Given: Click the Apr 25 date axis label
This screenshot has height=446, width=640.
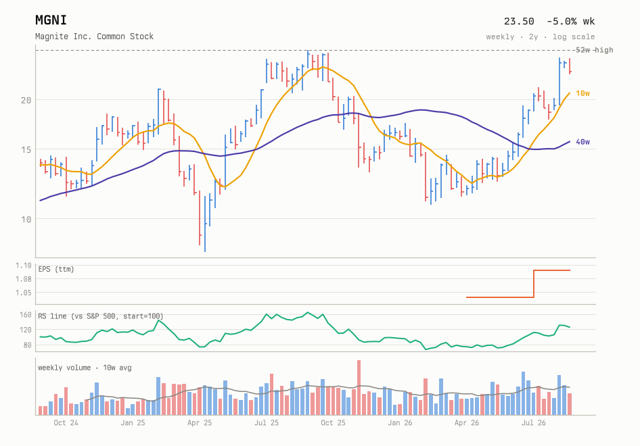Looking at the screenshot, I should pyautogui.click(x=200, y=423).
